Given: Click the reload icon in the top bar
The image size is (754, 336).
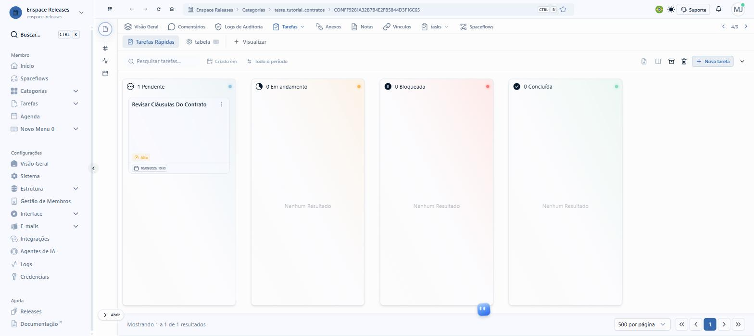Looking at the screenshot, I should click(x=159, y=9).
